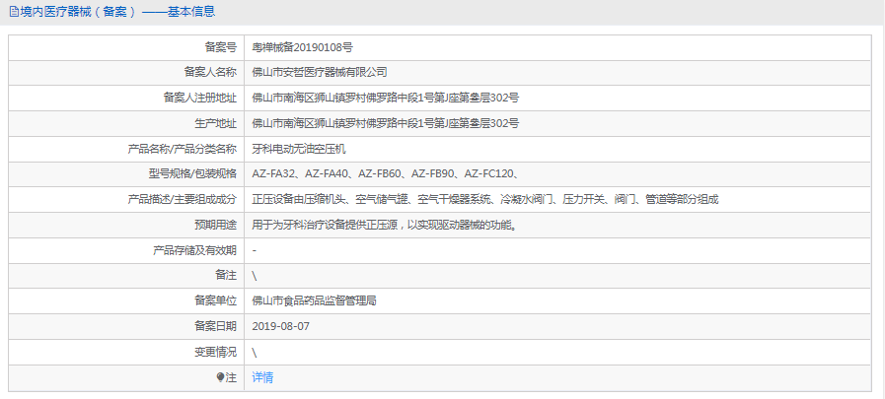Open the 详情 link in the 注 row
Screen dimensions: 885x399
[262, 377]
